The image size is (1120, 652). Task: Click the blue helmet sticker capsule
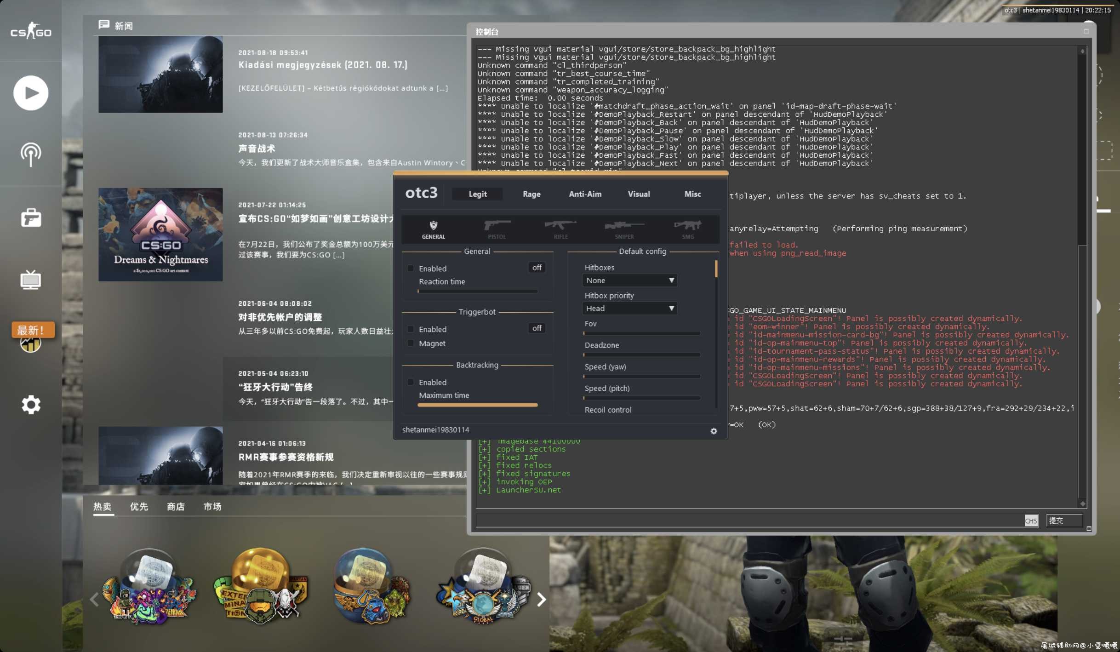coord(372,586)
